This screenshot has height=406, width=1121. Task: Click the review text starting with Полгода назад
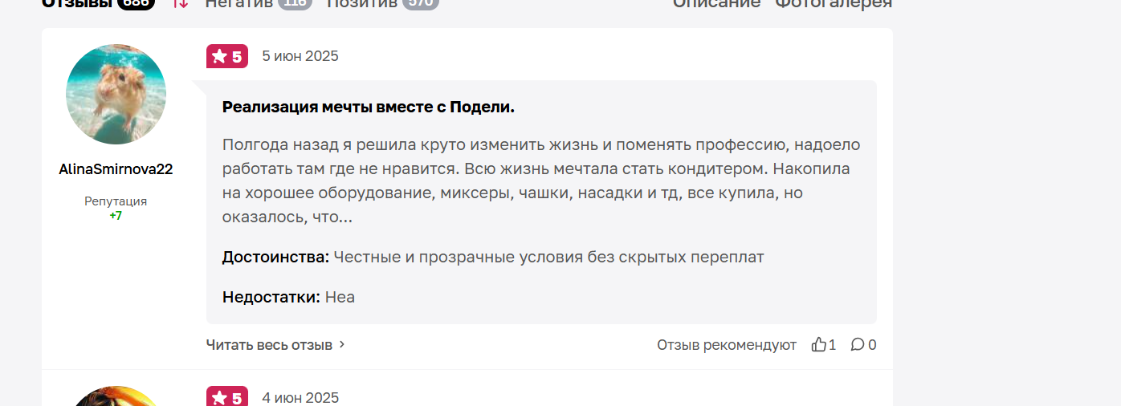tap(541, 181)
